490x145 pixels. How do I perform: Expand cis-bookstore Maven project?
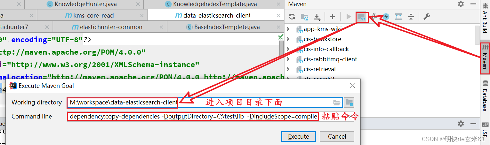tap(288, 39)
